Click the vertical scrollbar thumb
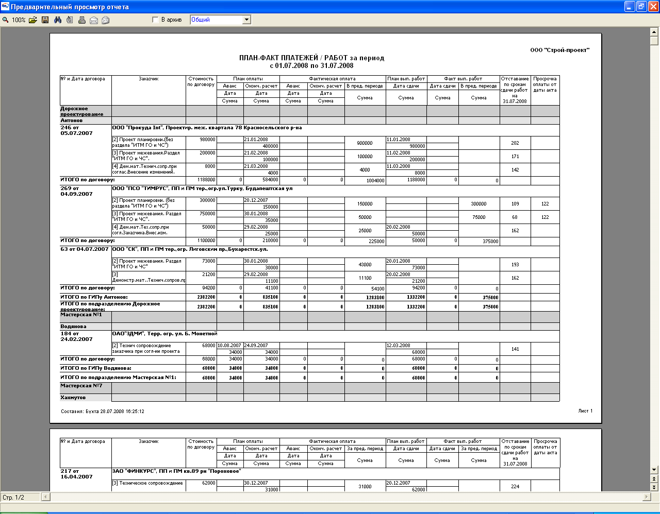The image size is (660, 514). (x=654, y=41)
